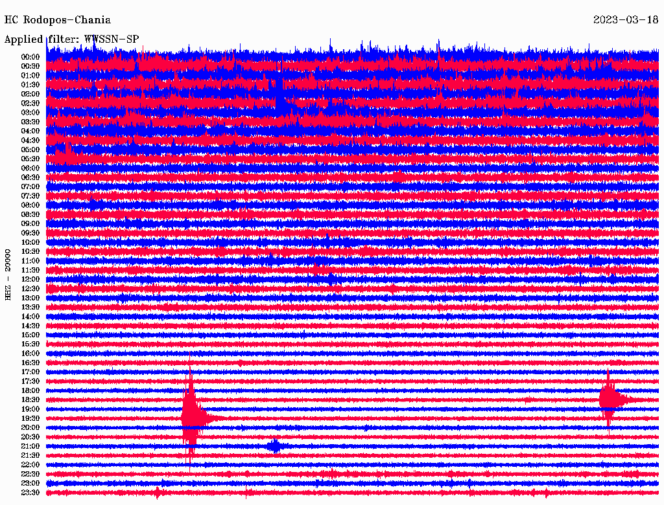
Task: Click the 08:00 time label
Action: pos(30,205)
